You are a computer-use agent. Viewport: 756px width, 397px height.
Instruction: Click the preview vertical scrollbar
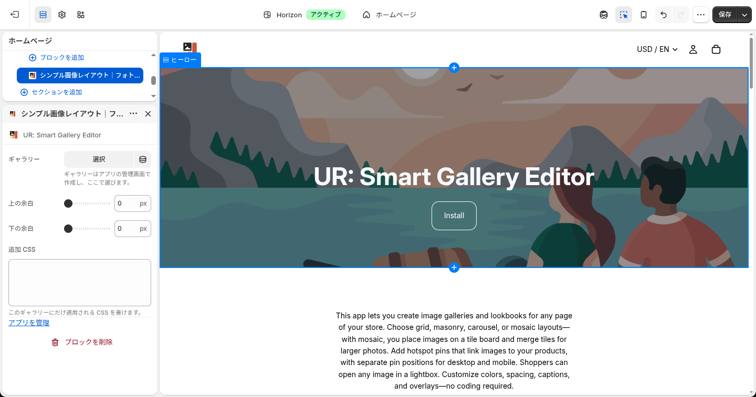(x=751, y=63)
